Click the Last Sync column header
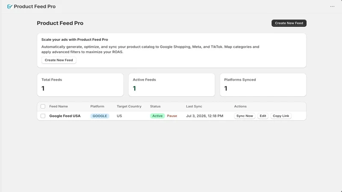This screenshot has height=192, width=342. (194, 106)
